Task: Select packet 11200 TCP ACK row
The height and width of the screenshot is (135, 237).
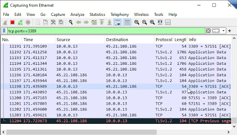Action: point(116,98)
